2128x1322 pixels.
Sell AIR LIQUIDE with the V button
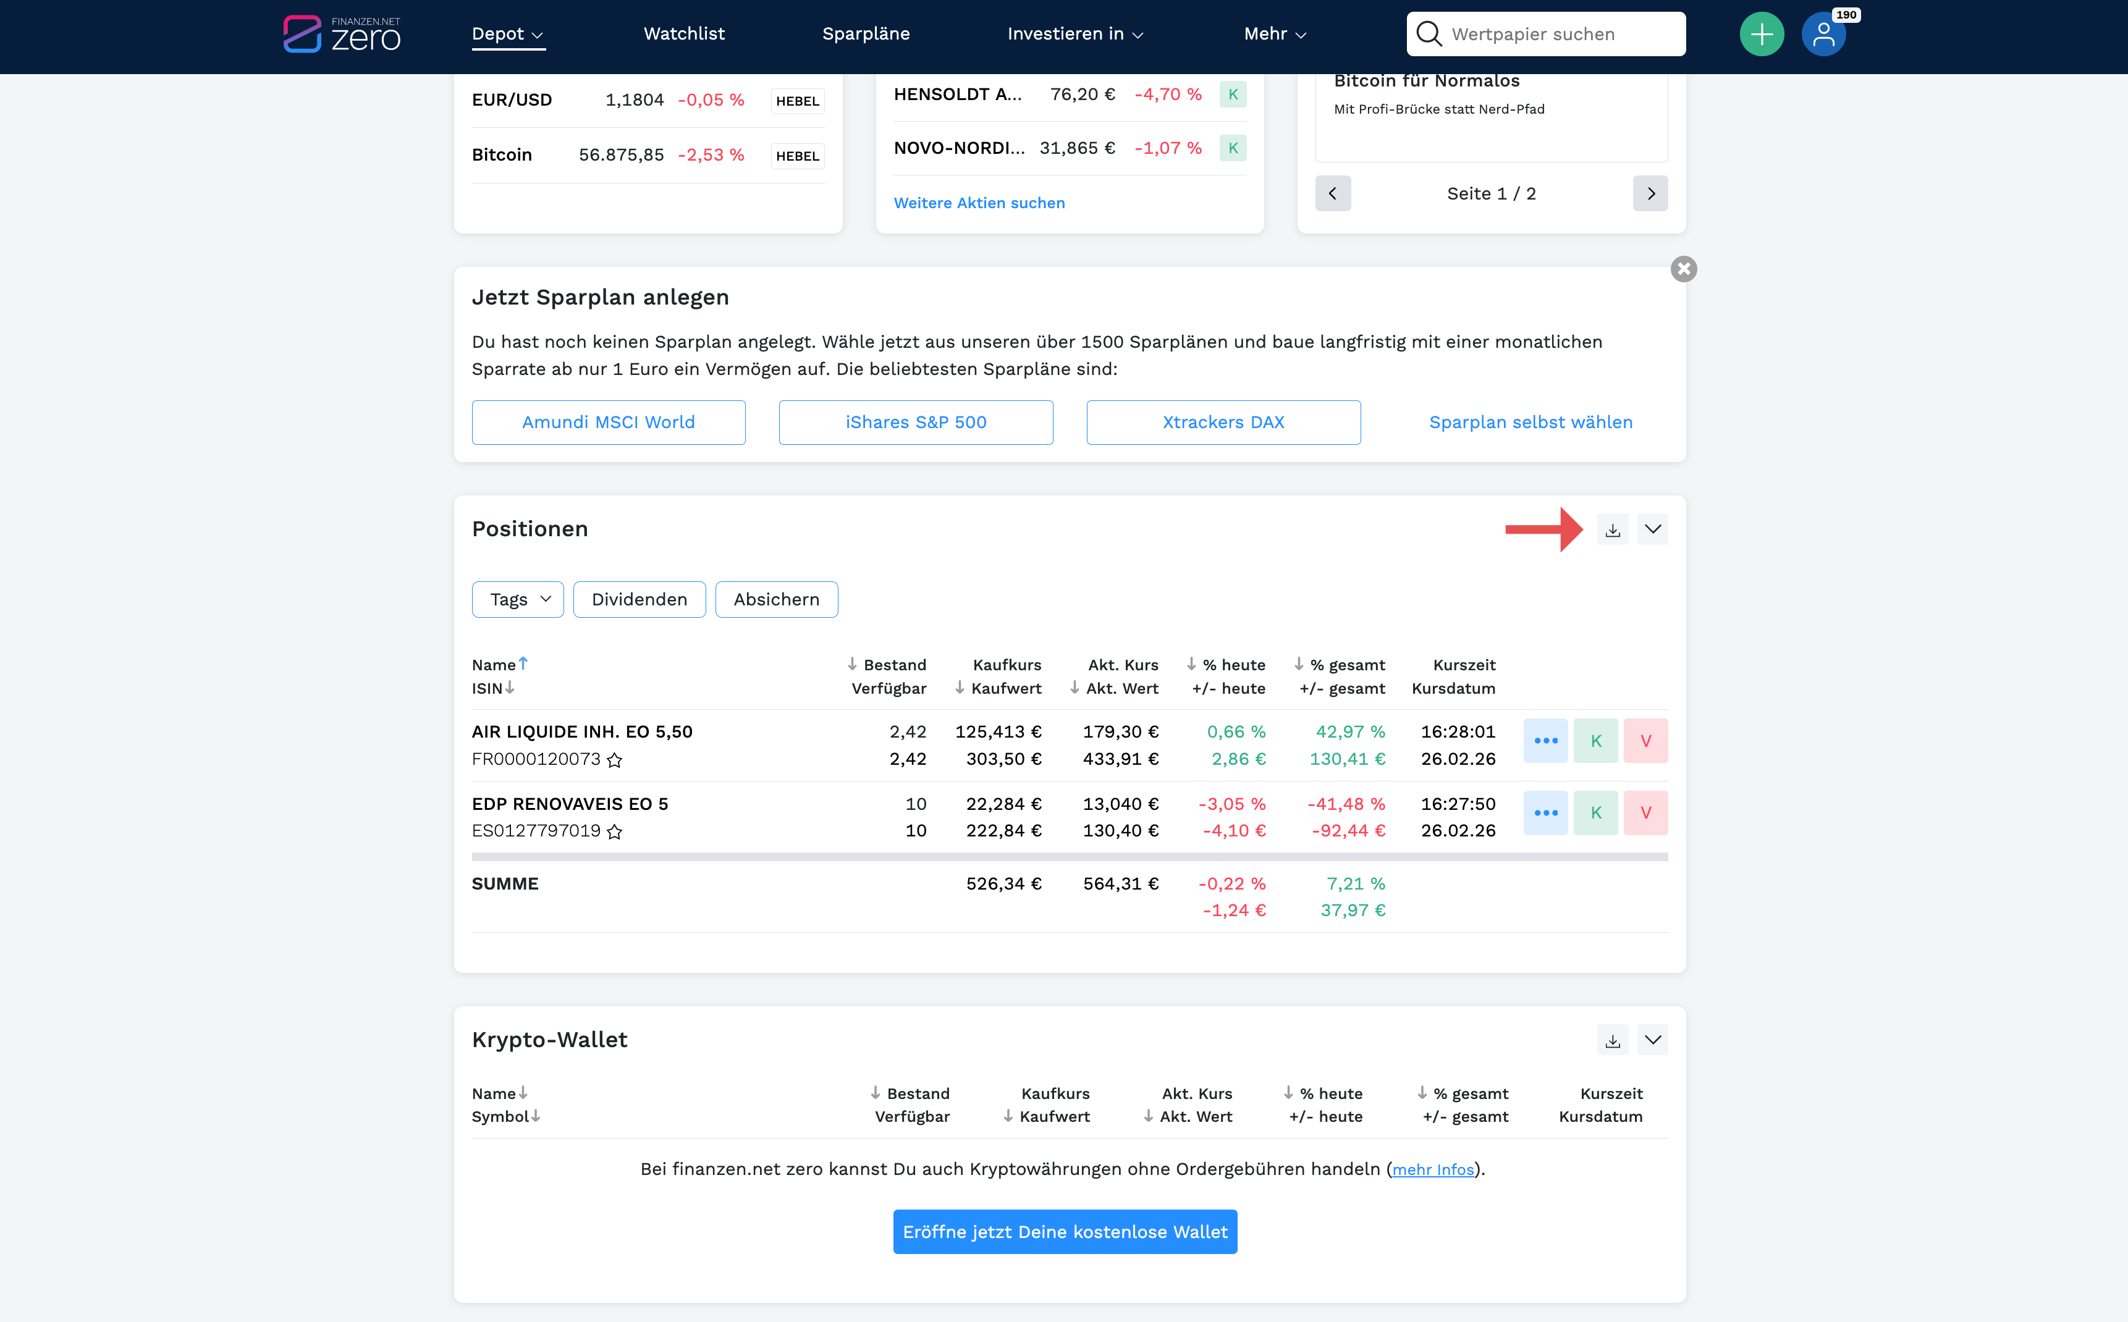1645,741
